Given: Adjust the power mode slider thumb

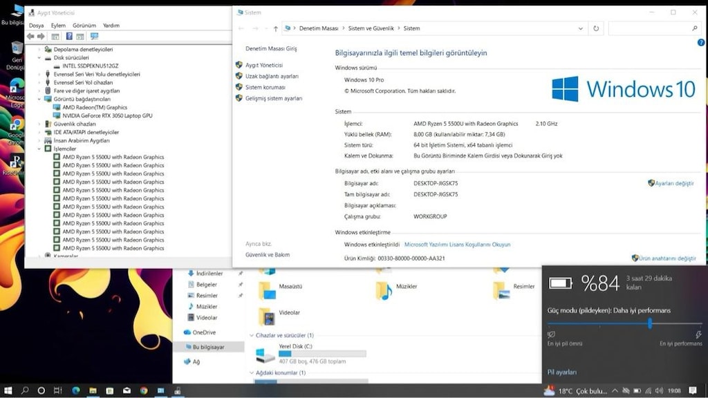Looking at the screenshot, I should tap(650, 323).
